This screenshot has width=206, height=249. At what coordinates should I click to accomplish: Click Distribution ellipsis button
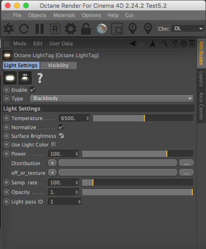(186, 163)
